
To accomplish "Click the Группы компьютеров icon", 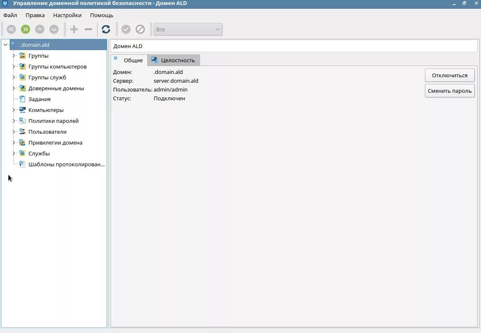I will click(x=22, y=66).
